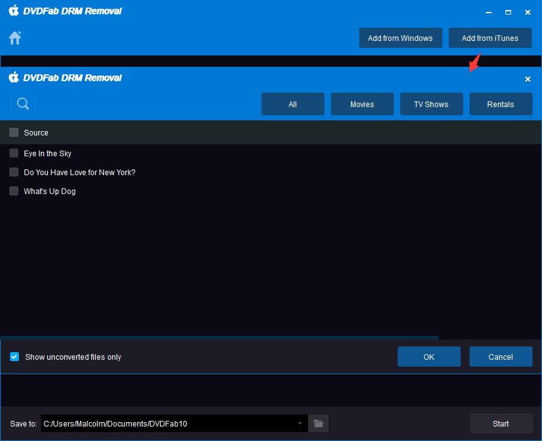Check the Eye In the Sky item
The image size is (542, 441).
pos(14,153)
